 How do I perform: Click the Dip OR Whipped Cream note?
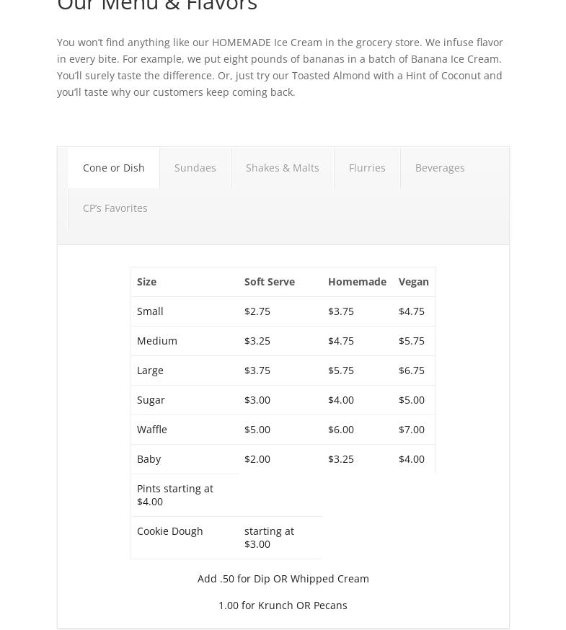click(x=283, y=579)
